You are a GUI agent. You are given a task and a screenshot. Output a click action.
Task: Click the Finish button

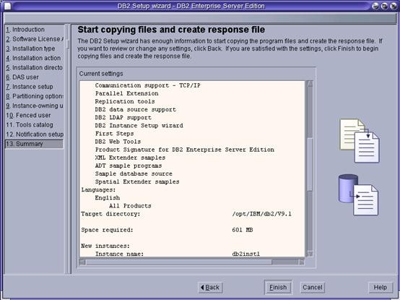tap(278, 288)
